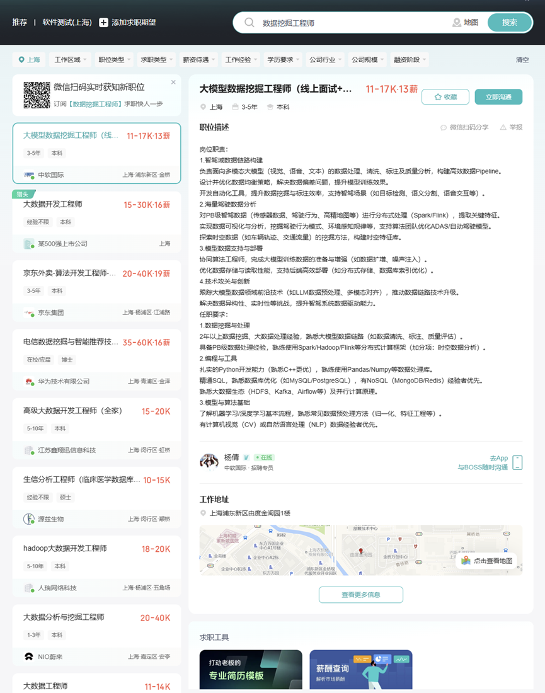Expand the 职位类型 filter dropdown
Image resolution: width=545 pixels, height=693 pixels.
click(x=114, y=60)
